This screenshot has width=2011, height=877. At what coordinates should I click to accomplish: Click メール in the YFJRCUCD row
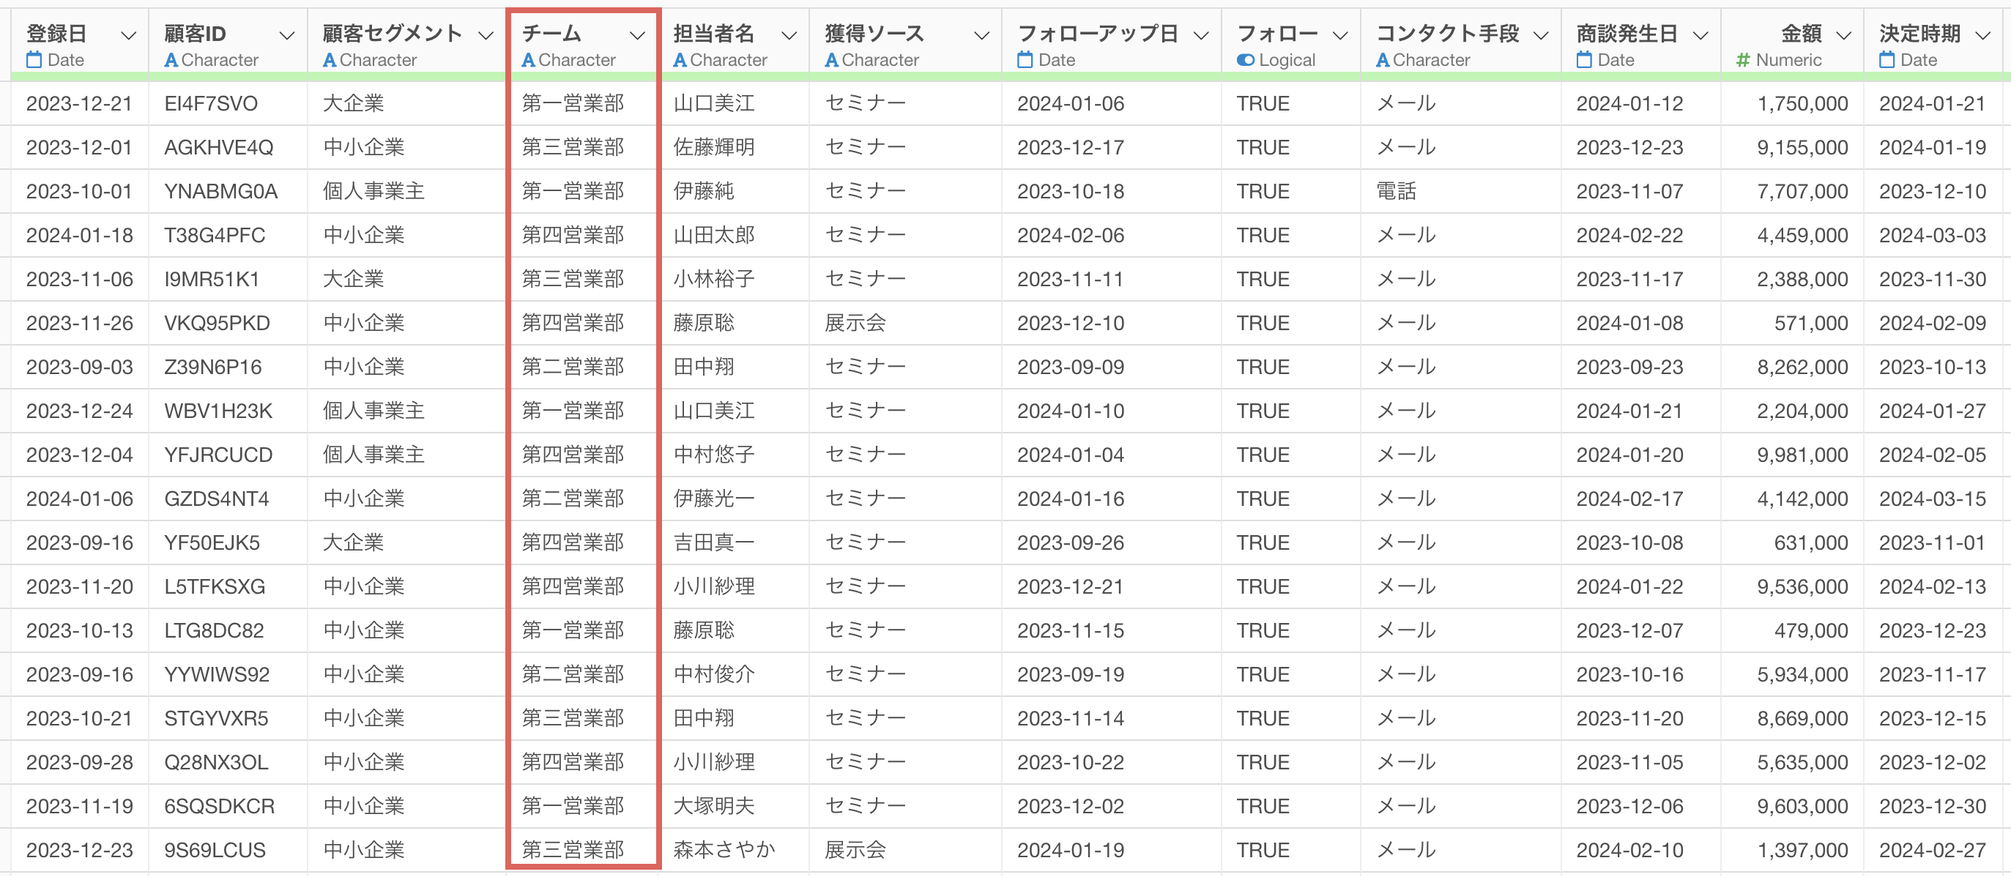pos(1406,455)
